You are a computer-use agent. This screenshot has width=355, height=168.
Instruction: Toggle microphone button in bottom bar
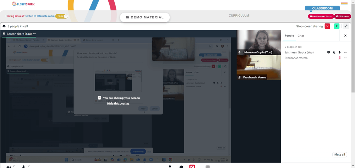(23, 167)
